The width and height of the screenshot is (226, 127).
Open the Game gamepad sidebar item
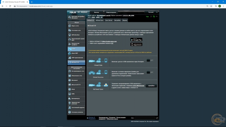76,49
